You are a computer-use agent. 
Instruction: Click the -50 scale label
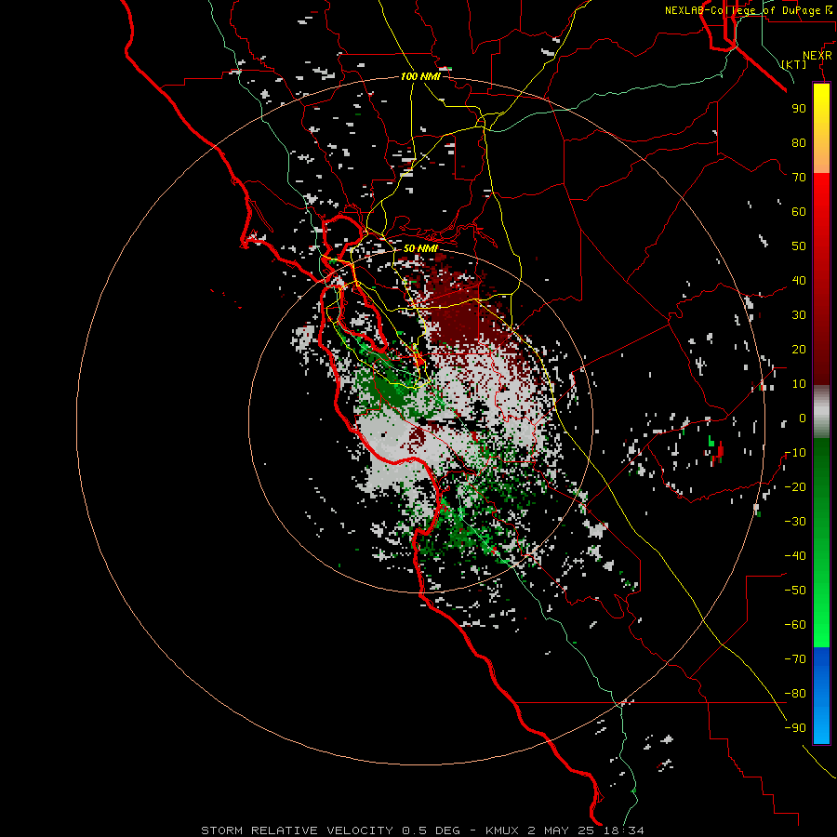(795, 591)
